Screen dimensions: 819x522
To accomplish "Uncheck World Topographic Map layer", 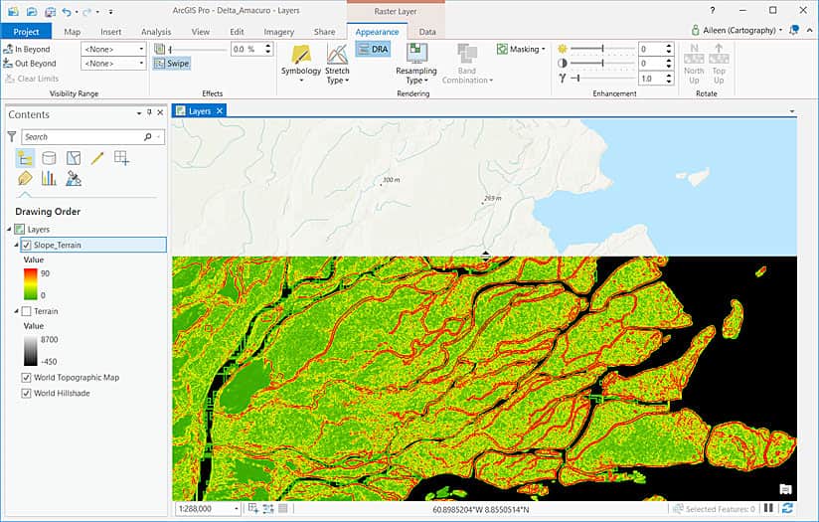I will pos(26,377).
